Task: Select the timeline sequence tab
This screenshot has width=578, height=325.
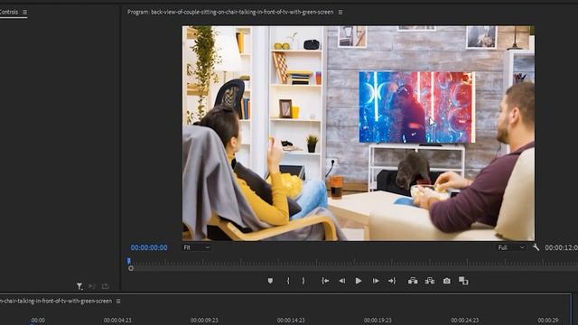Action: [x=56, y=301]
